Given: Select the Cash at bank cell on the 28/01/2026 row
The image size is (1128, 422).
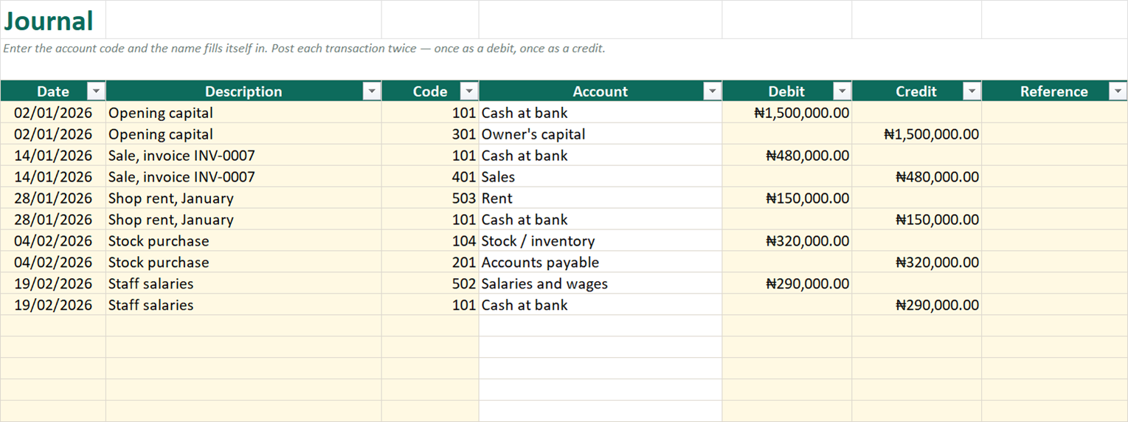Looking at the screenshot, I should 601,220.
